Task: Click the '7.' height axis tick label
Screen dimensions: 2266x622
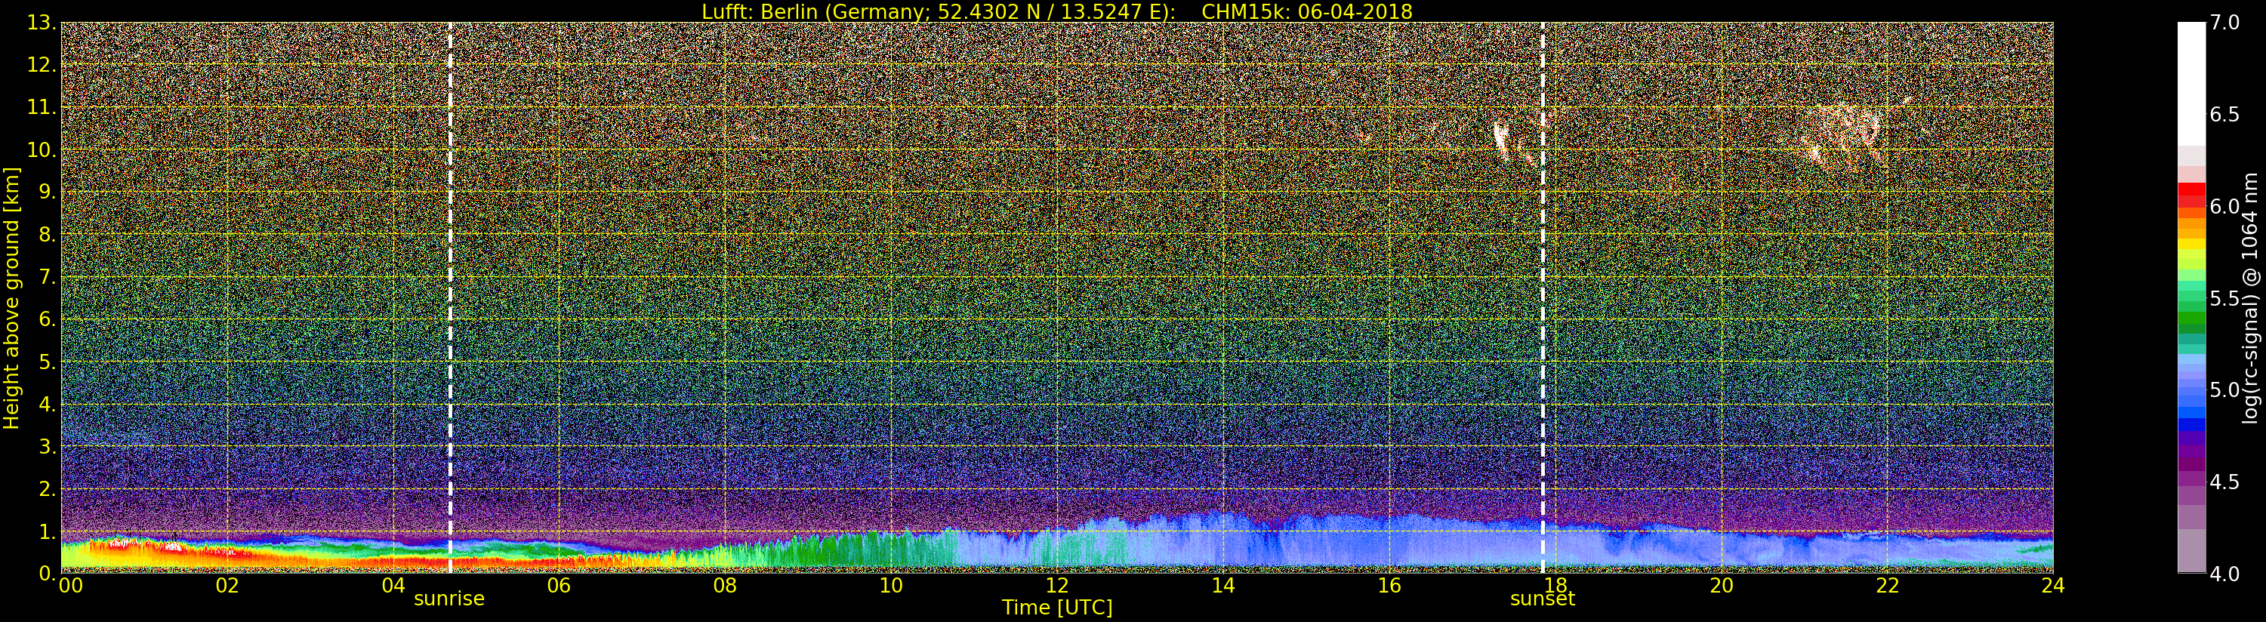Action: pyautogui.click(x=48, y=277)
